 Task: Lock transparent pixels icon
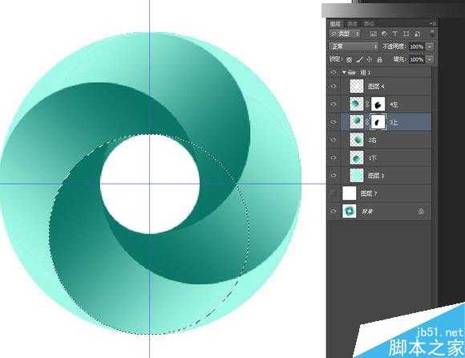pyautogui.click(x=350, y=59)
